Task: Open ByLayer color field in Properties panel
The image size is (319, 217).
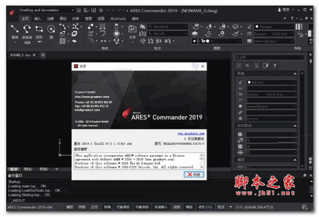Action: pos(271,82)
